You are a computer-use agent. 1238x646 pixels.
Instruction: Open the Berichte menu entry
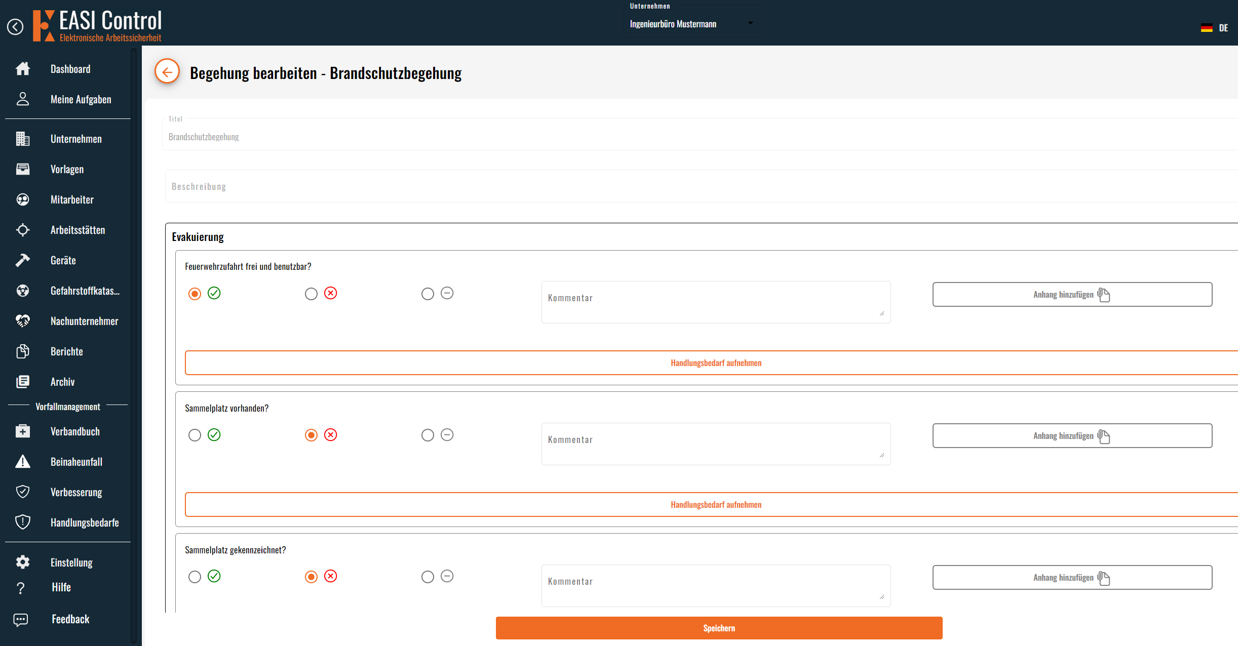66,351
